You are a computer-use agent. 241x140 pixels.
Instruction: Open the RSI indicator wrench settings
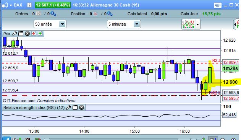click(x=68, y=107)
